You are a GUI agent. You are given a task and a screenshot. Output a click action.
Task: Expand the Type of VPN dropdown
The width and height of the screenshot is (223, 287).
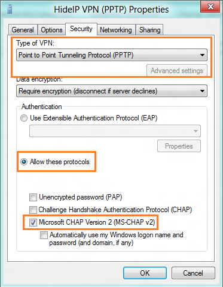coord(112,55)
